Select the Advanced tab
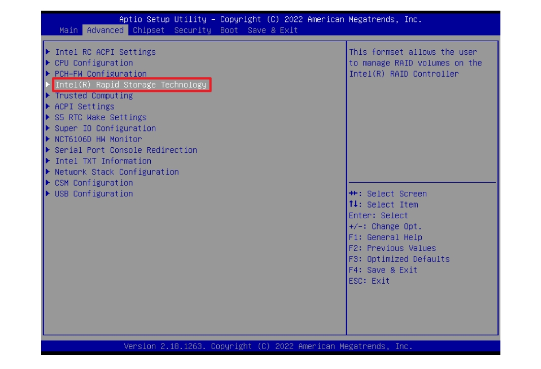Viewport: 541px width, 369px height. pyautogui.click(x=105, y=30)
